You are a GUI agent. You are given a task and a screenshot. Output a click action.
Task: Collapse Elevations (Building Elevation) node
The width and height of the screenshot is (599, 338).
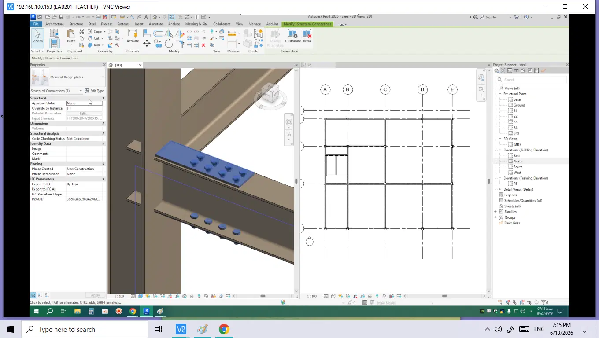500,150
